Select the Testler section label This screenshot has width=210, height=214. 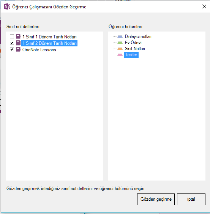[131, 55]
